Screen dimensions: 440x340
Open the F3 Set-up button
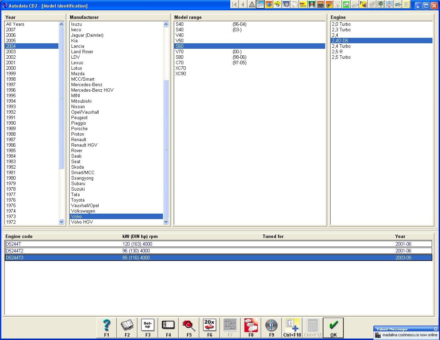[148, 328]
